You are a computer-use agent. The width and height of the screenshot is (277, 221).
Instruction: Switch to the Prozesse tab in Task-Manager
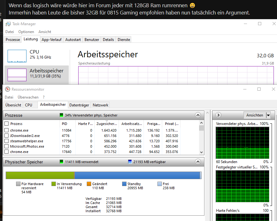tap(13, 40)
